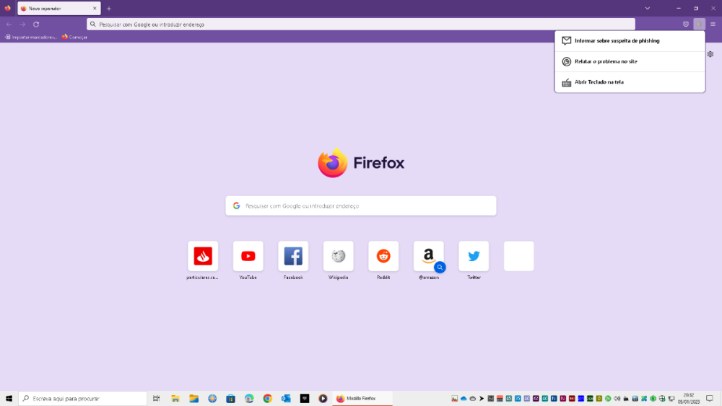Click the Windows taskbar search box
Image resolution: width=722 pixels, height=406 pixels.
click(x=83, y=399)
